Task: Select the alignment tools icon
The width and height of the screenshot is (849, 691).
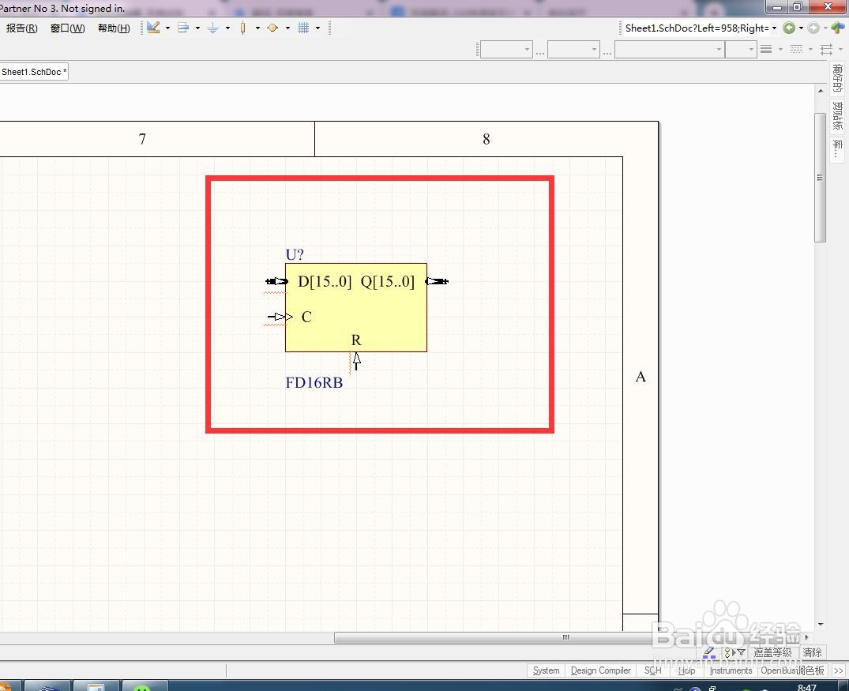Action: click(x=183, y=28)
